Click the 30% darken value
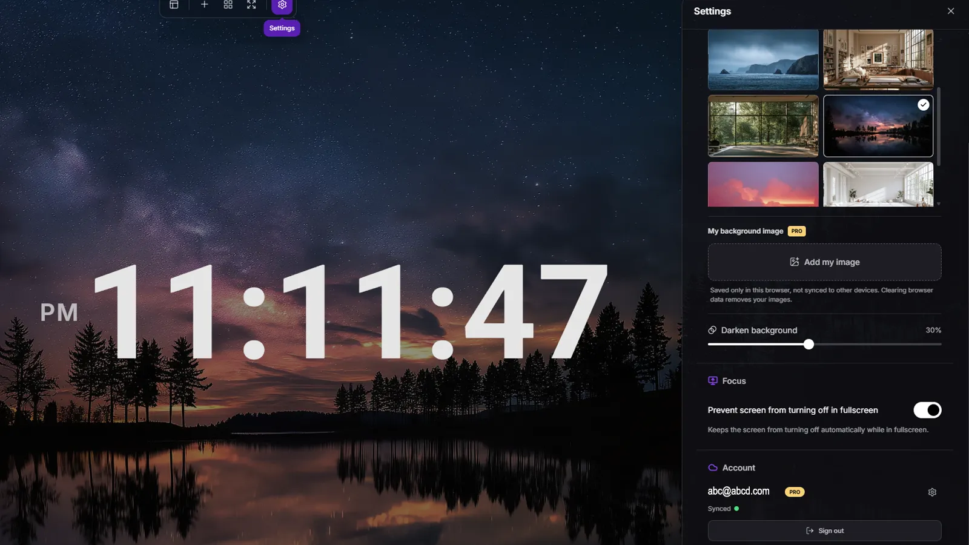 933,330
